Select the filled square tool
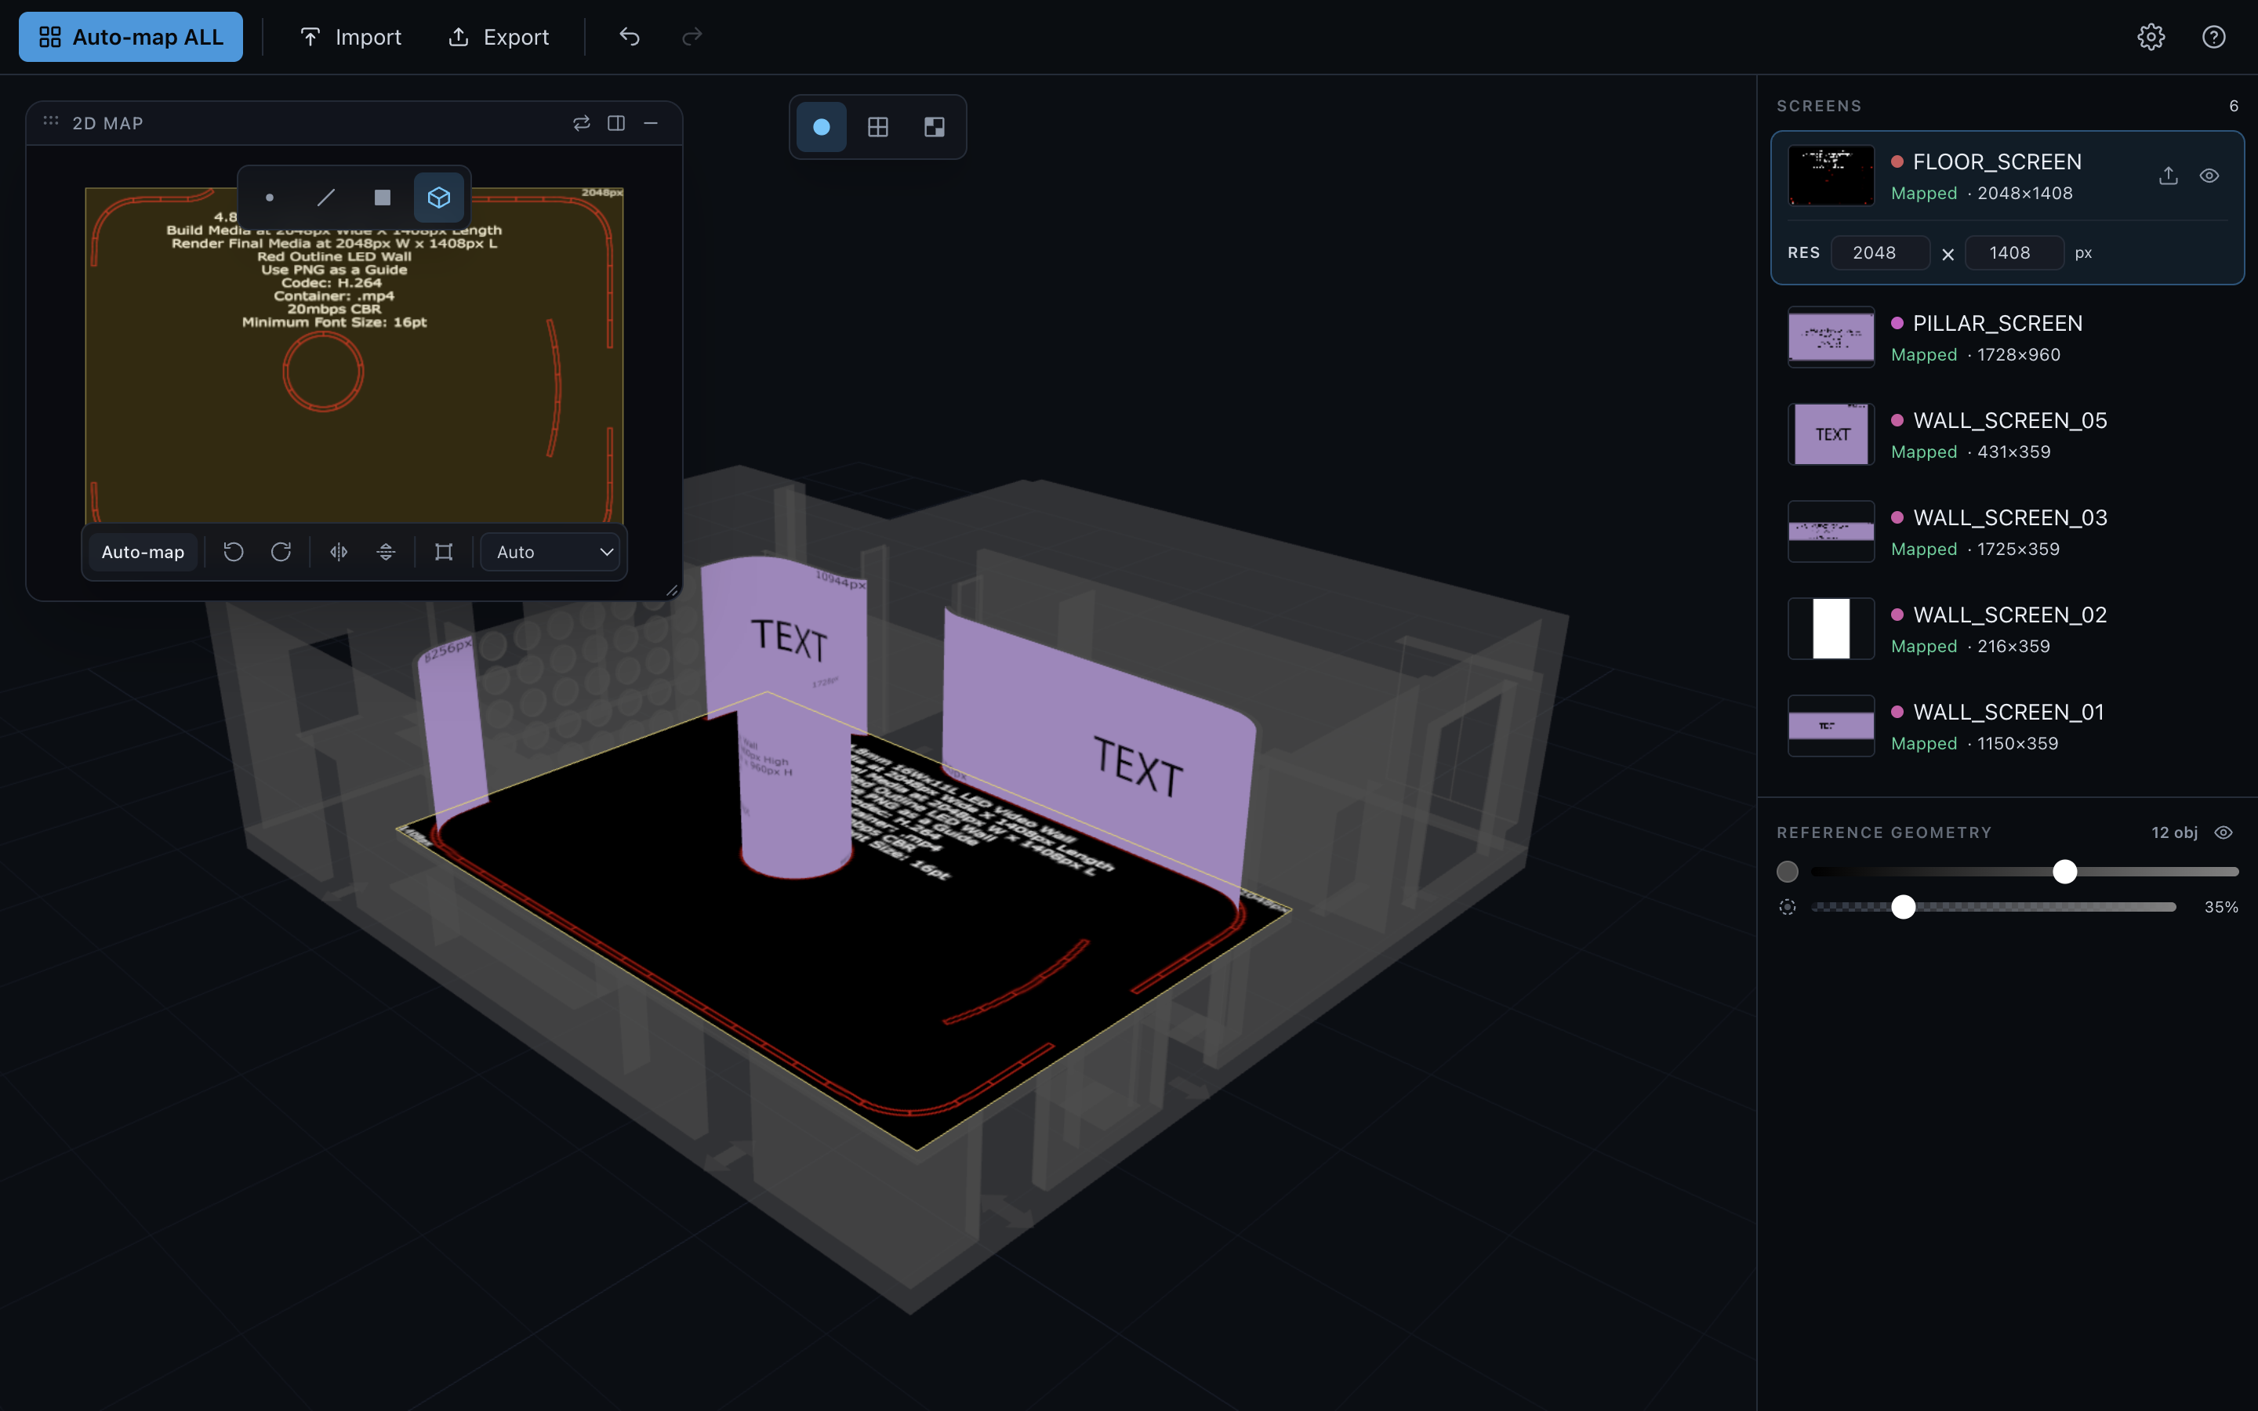The height and width of the screenshot is (1411, 2258). pyautogui.click(x=383, y=197)
